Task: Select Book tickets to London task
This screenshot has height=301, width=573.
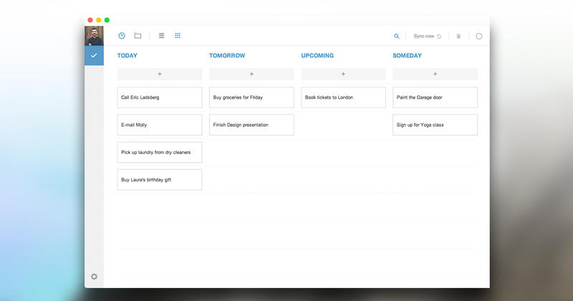Action: tap(343, 97)
